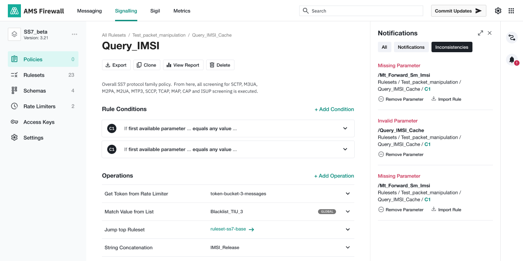Close the Notifications panel
This screenshot has height=261, width=523.
click(489, 33)
